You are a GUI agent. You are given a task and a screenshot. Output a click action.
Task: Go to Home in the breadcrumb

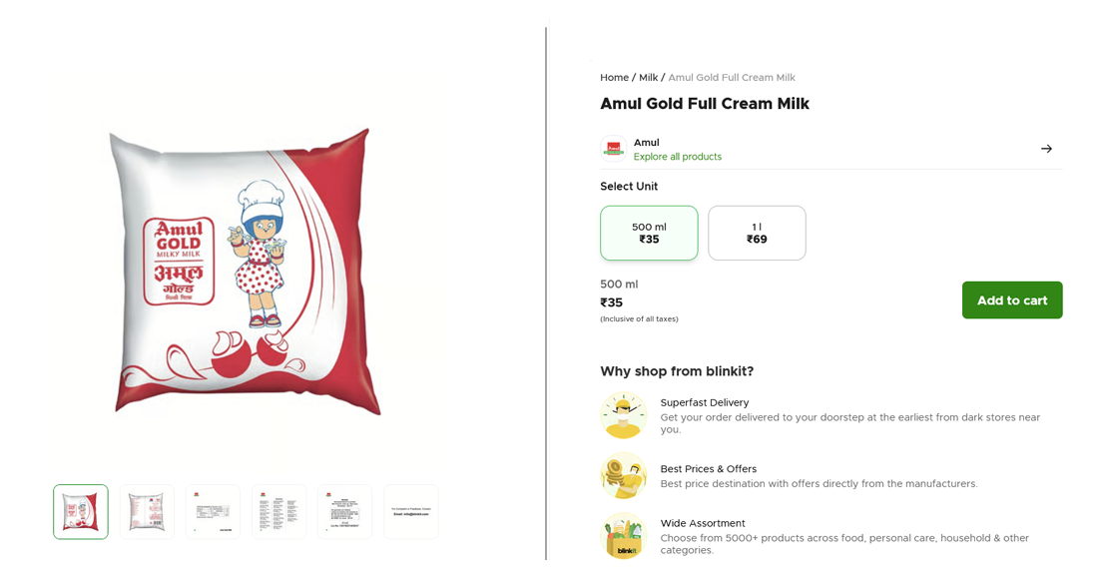click(614, 78)
